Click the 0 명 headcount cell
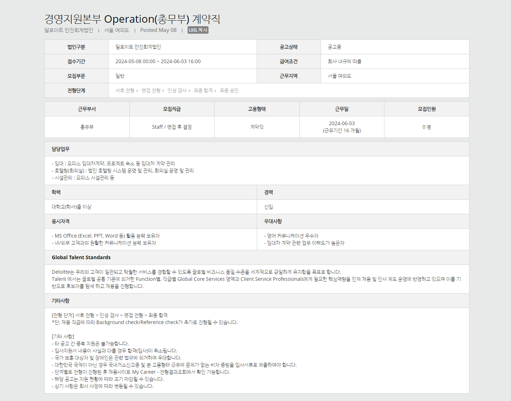The width and height of the screenshot is (511, 401). 427,127
